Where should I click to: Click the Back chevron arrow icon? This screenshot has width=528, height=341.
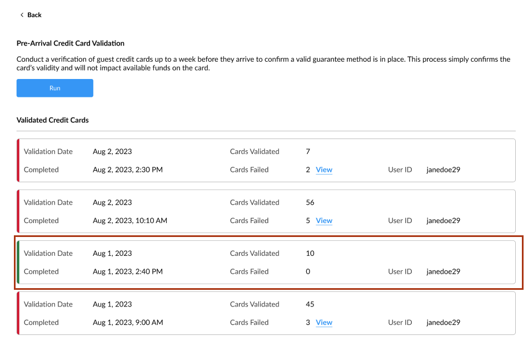tap(22, 15)
